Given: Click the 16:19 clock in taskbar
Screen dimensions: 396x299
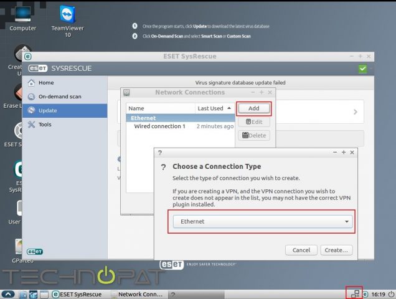Looking at the screenshot, I should coord(378,295).
